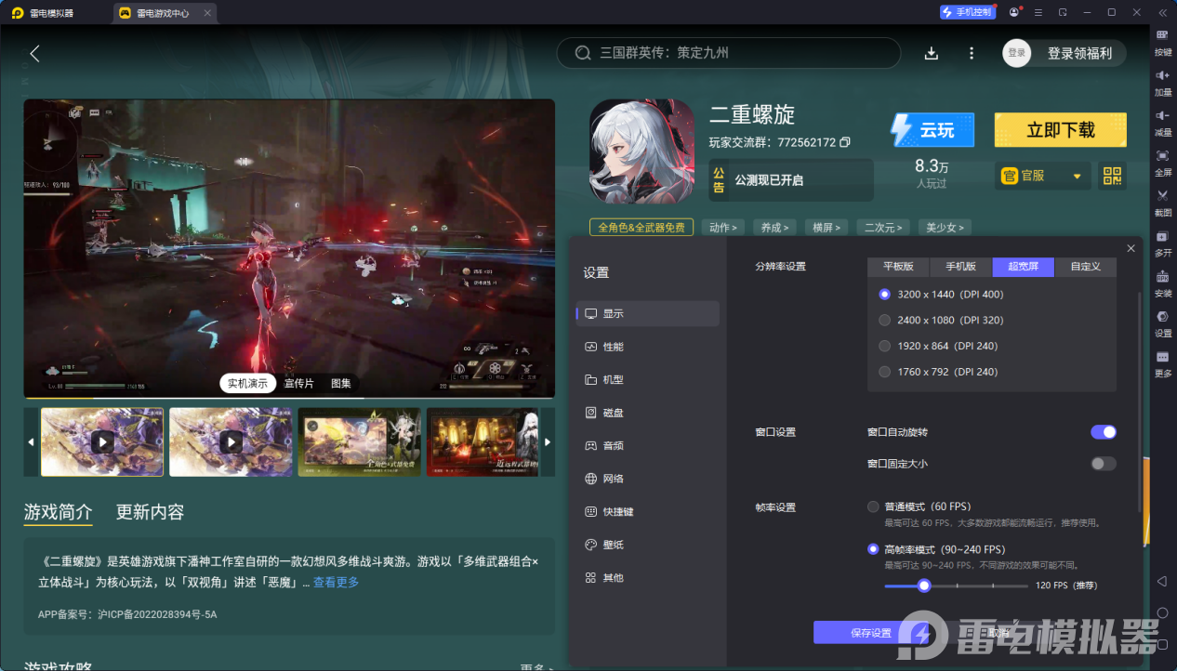Click the window shrink icon in title bar

click(x=1063, y=13)
